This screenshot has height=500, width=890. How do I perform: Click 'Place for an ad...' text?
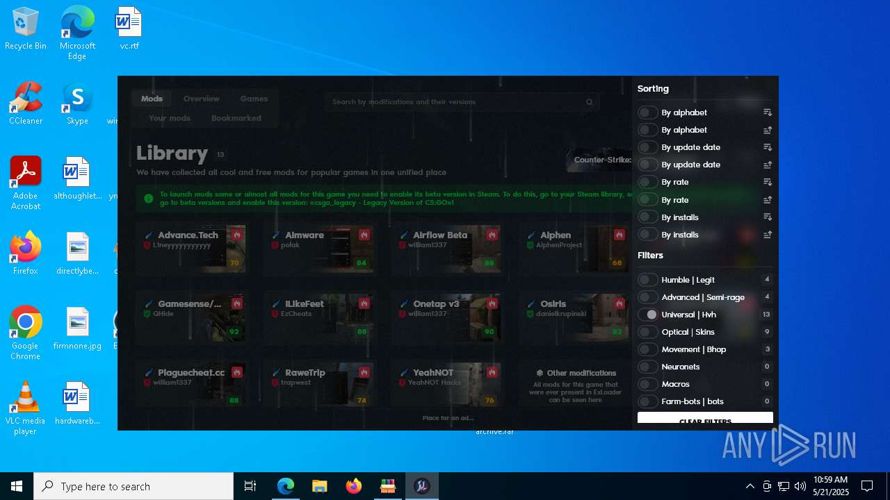pyautogui.click(x=448, y=418)
